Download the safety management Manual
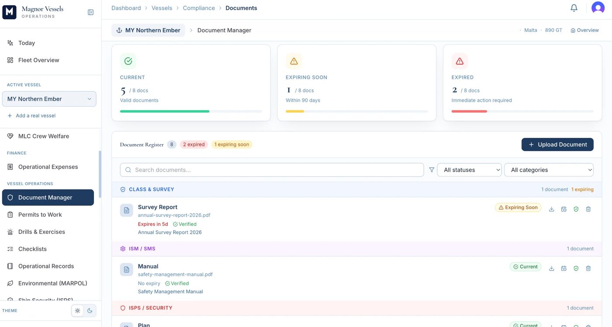This screenshot has width=612, height=327. click(552, 268)
